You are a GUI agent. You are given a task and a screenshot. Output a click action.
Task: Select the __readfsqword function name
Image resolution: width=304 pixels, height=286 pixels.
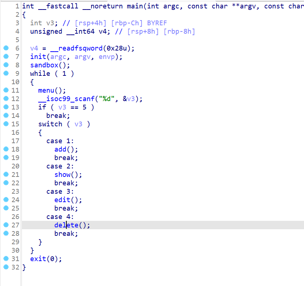(76, 48)
